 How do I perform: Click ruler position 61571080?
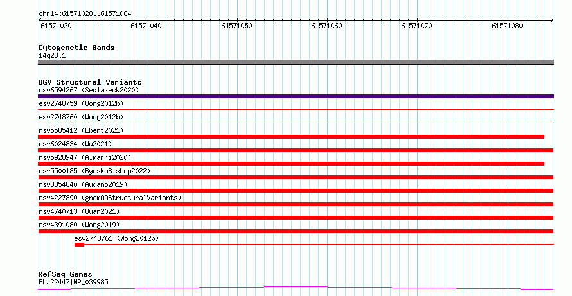click(x=507, y=26)
